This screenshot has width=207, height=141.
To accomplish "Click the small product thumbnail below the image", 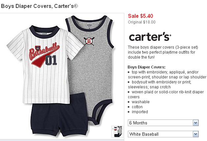I will coord(117,131).
